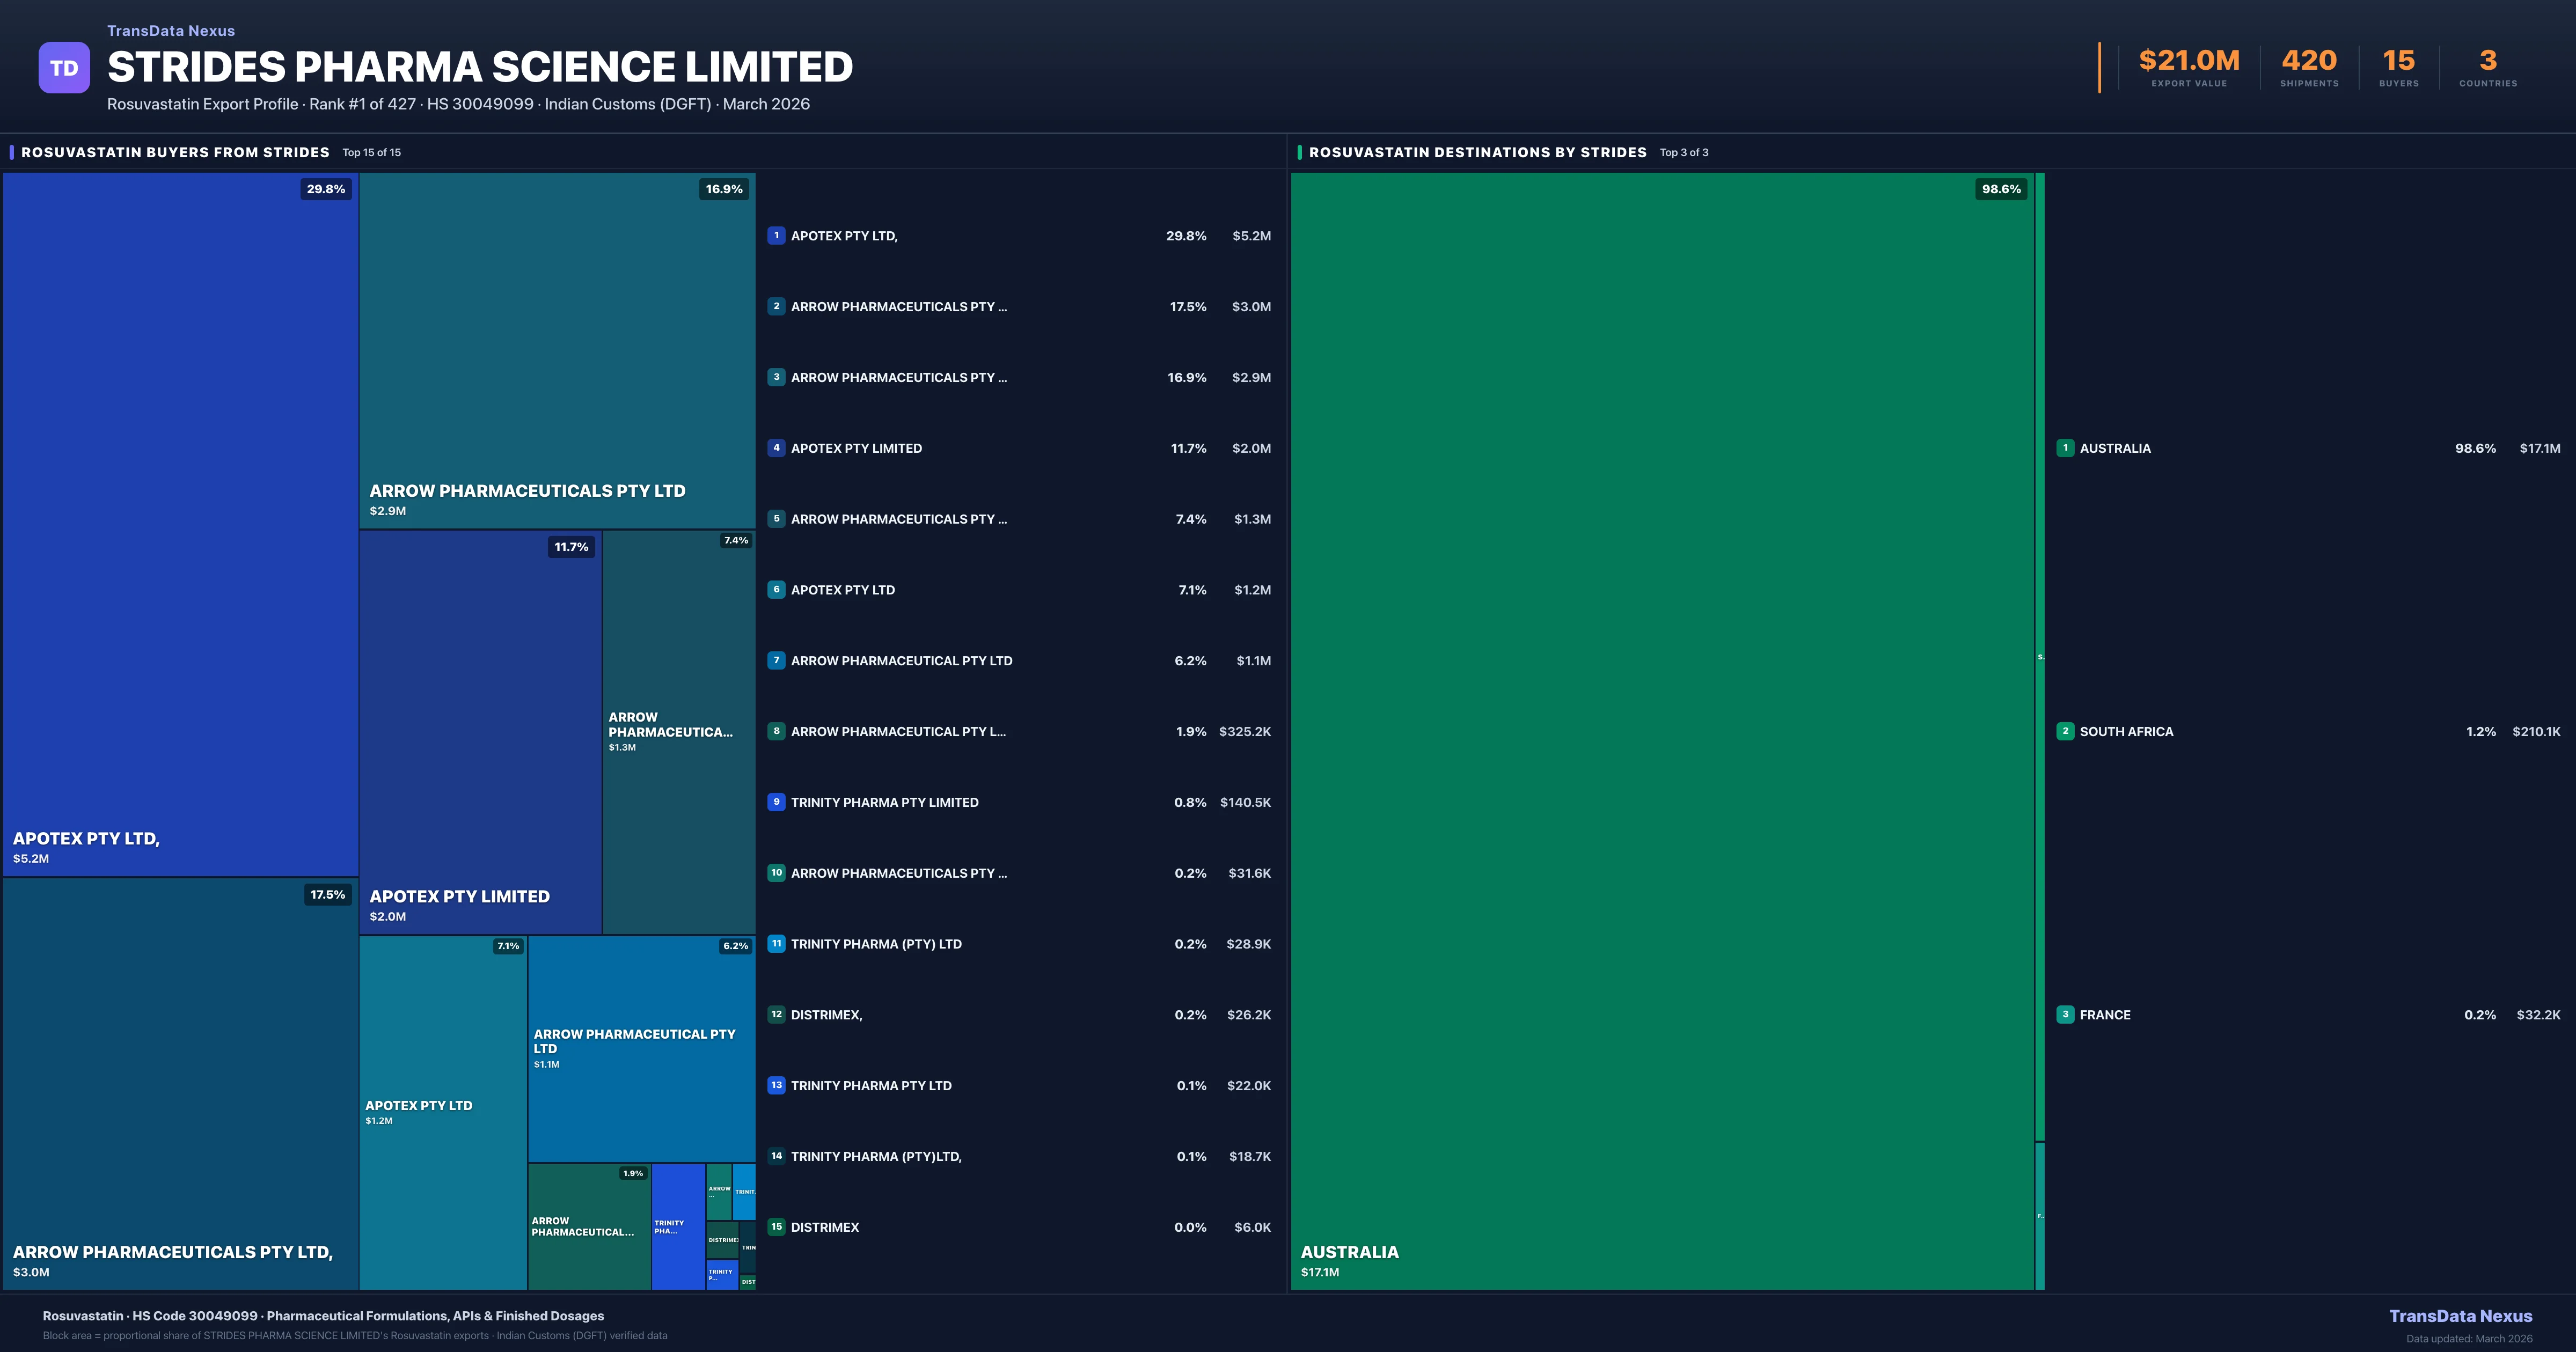Click rank 2 badge next to SOUTH AFRICA

point(2065,731)
